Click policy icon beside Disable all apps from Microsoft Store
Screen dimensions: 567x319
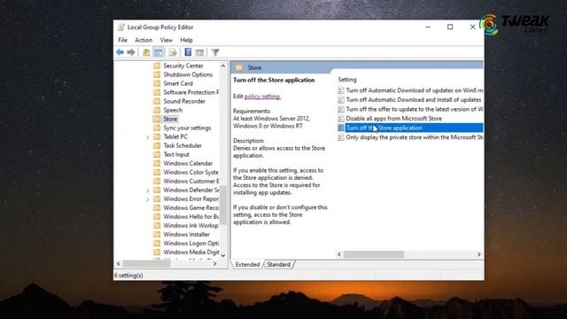340,119
